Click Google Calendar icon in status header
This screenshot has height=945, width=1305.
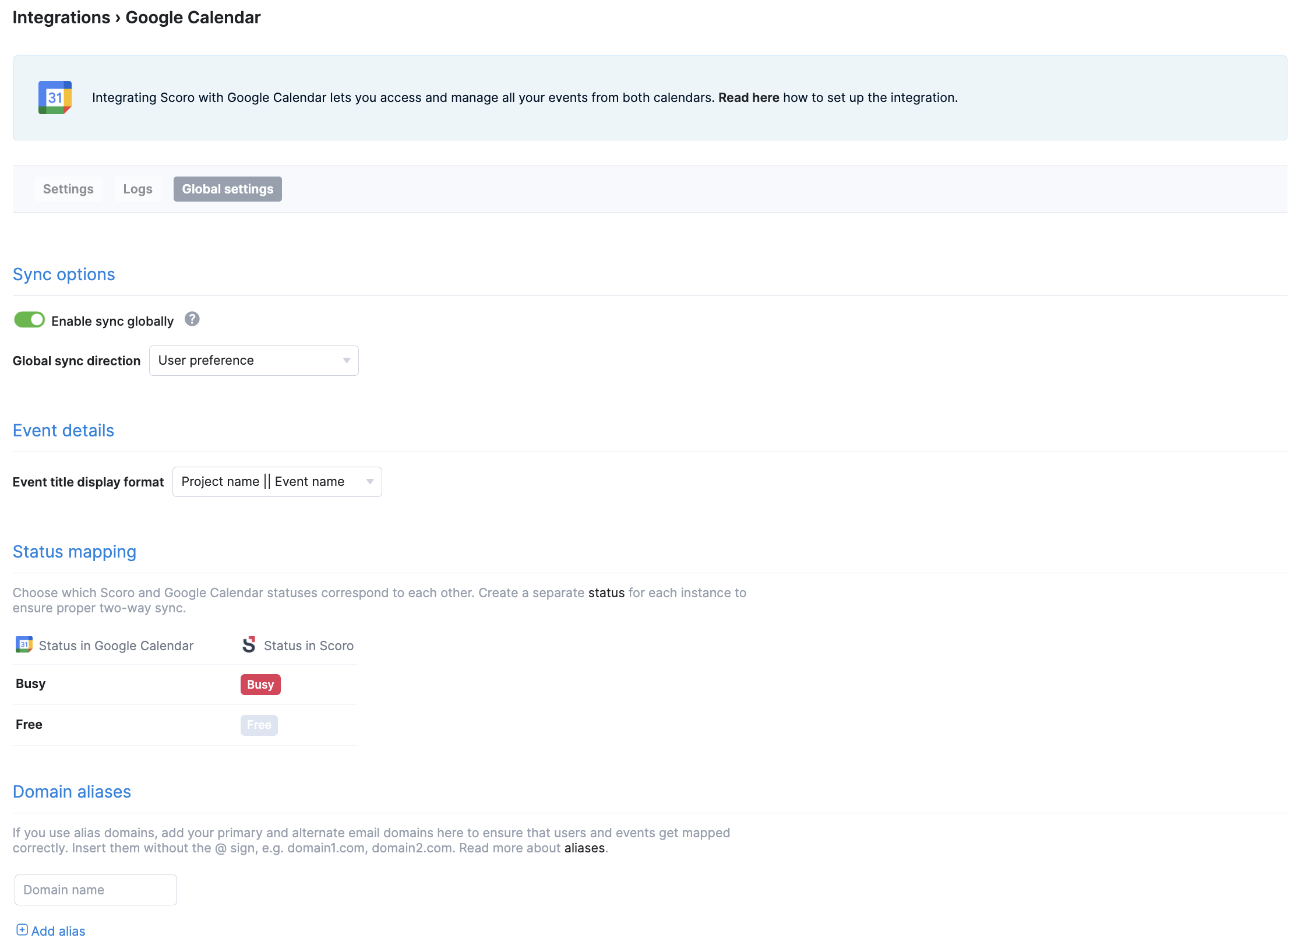pyautogui.click(x=24, y=644)
